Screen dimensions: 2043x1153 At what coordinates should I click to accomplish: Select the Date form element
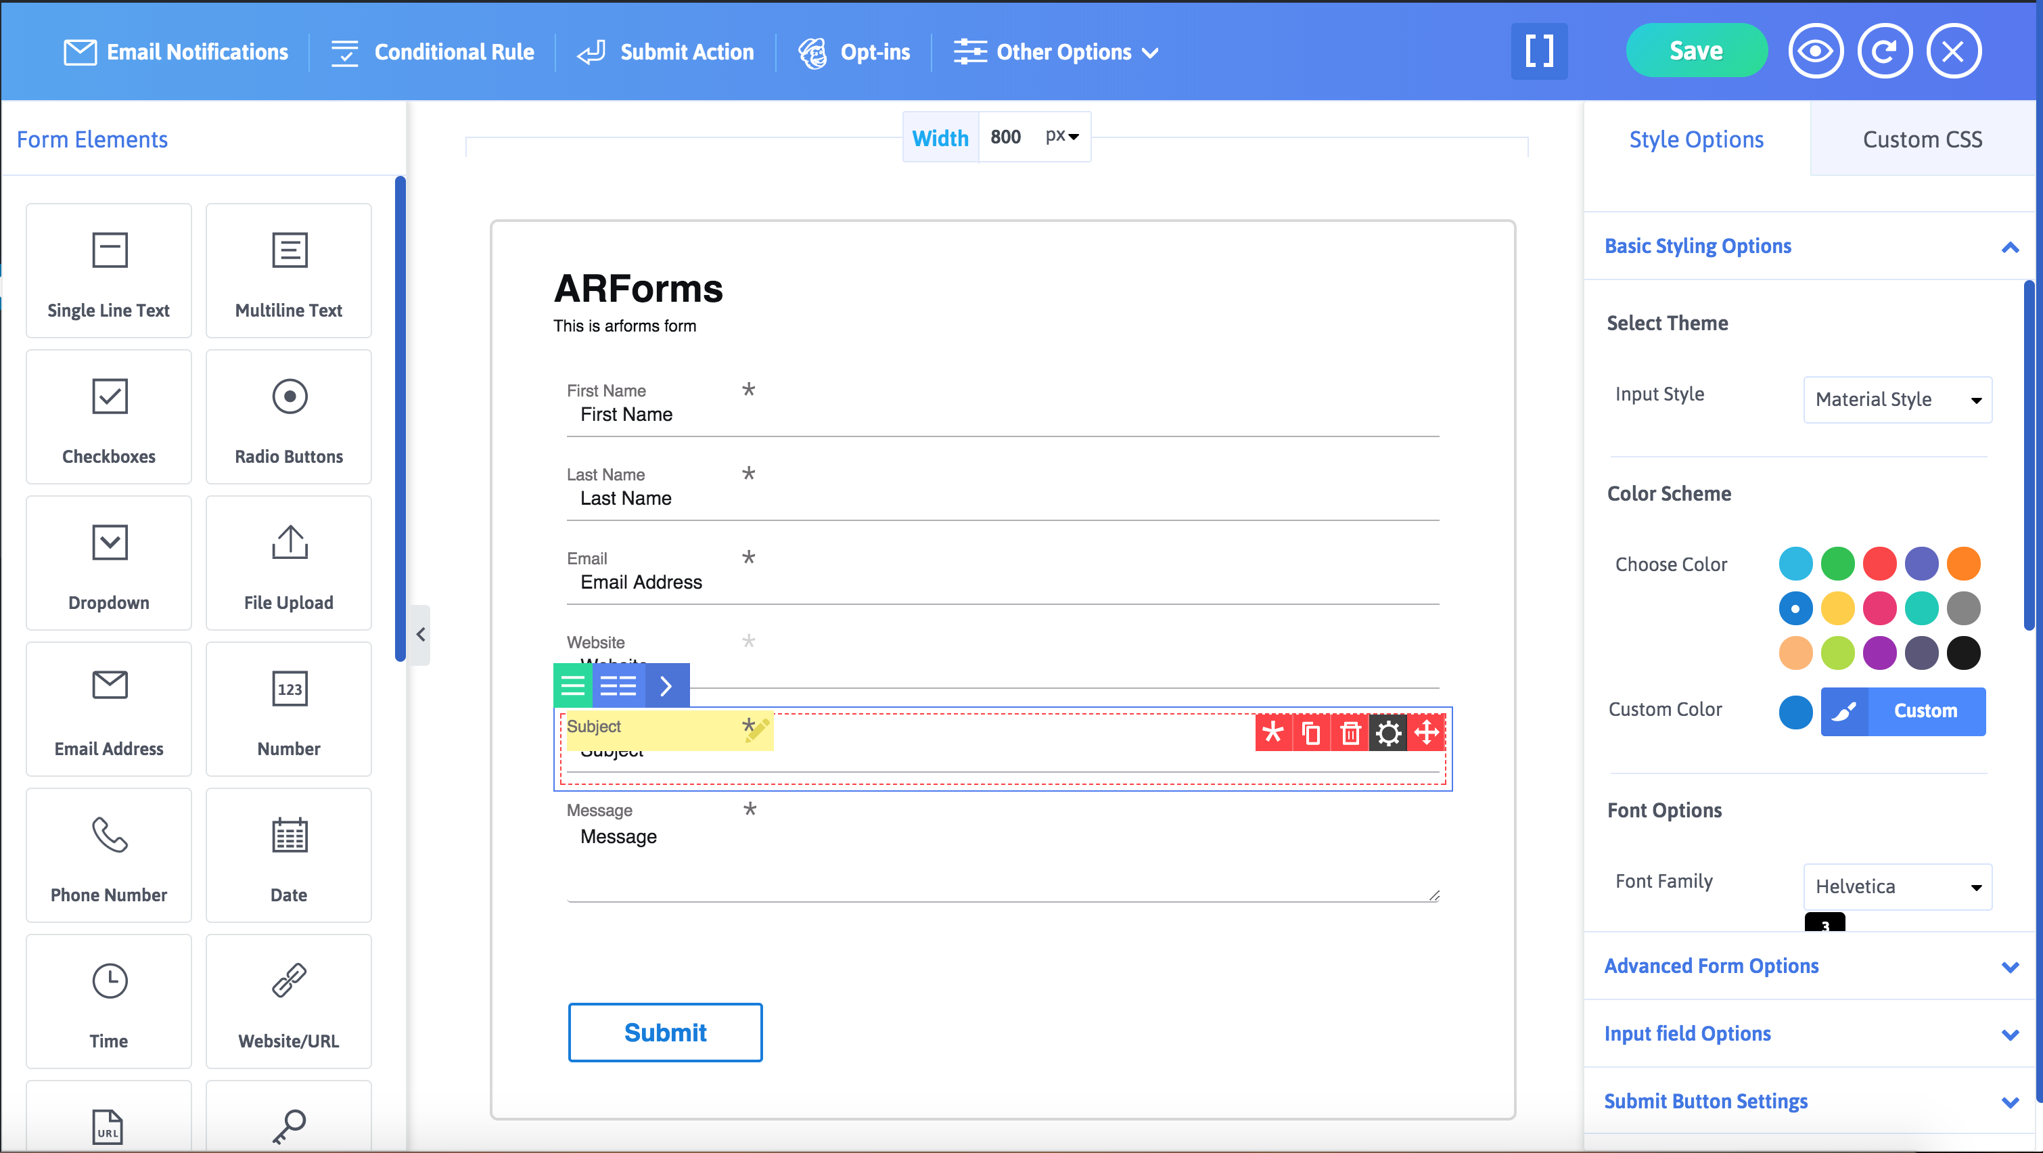(x=288, y=855)
